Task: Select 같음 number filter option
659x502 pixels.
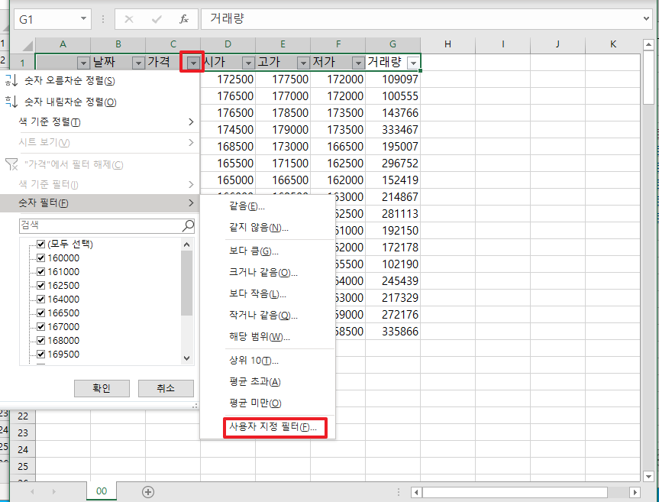Action: (268, 206)
